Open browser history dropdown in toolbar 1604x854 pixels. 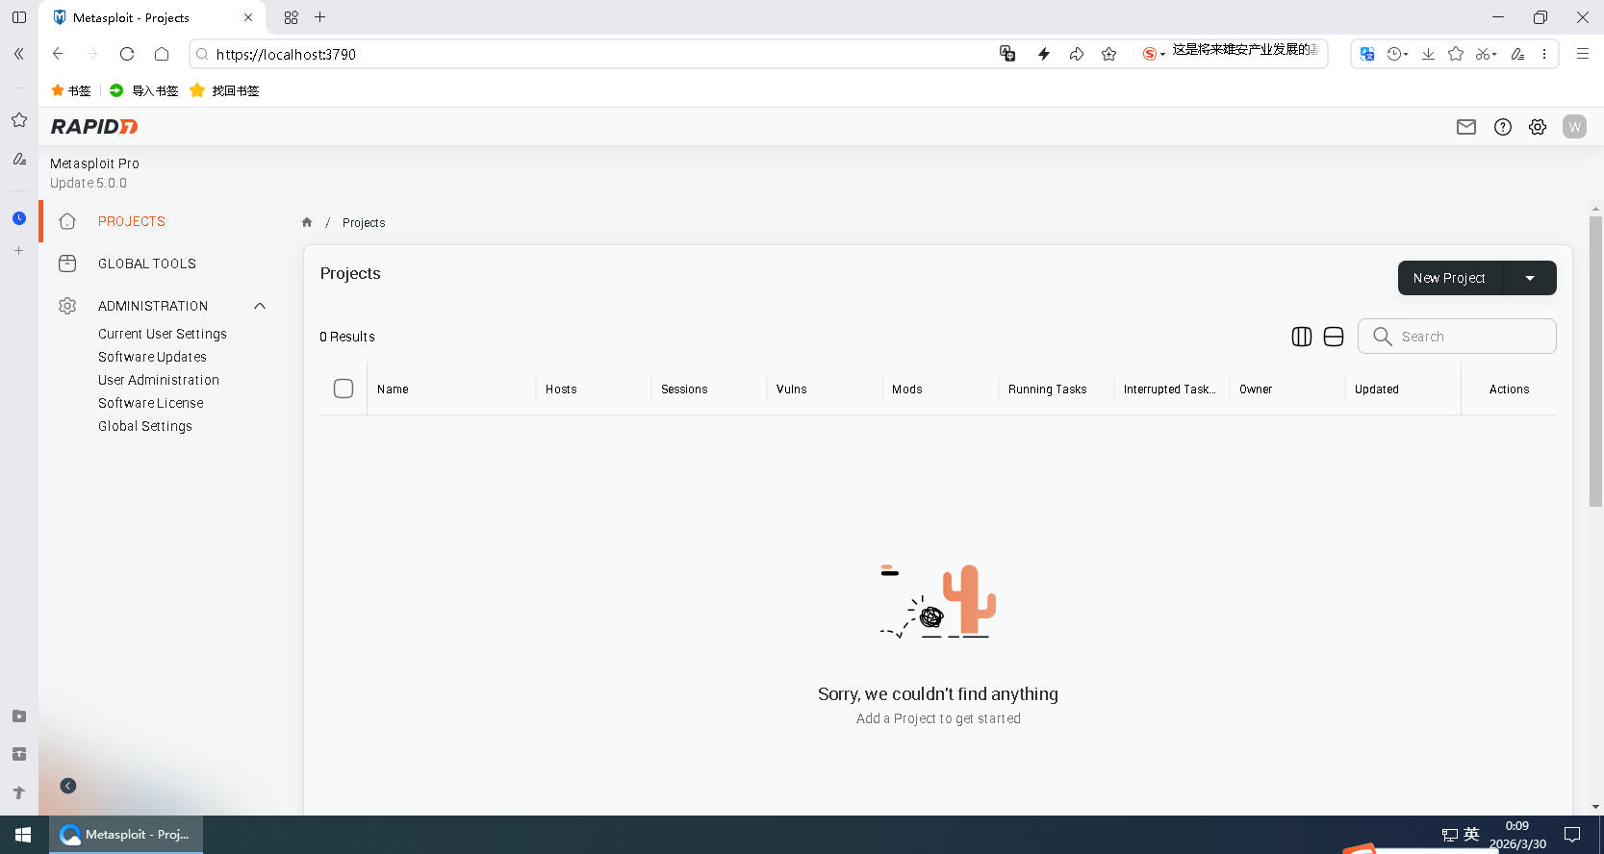point(1397,54)
